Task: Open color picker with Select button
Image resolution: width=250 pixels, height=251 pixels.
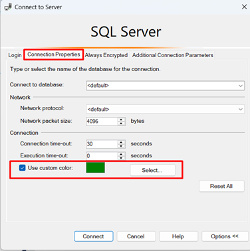Action: pyautogui.click(x=152, y=170)
